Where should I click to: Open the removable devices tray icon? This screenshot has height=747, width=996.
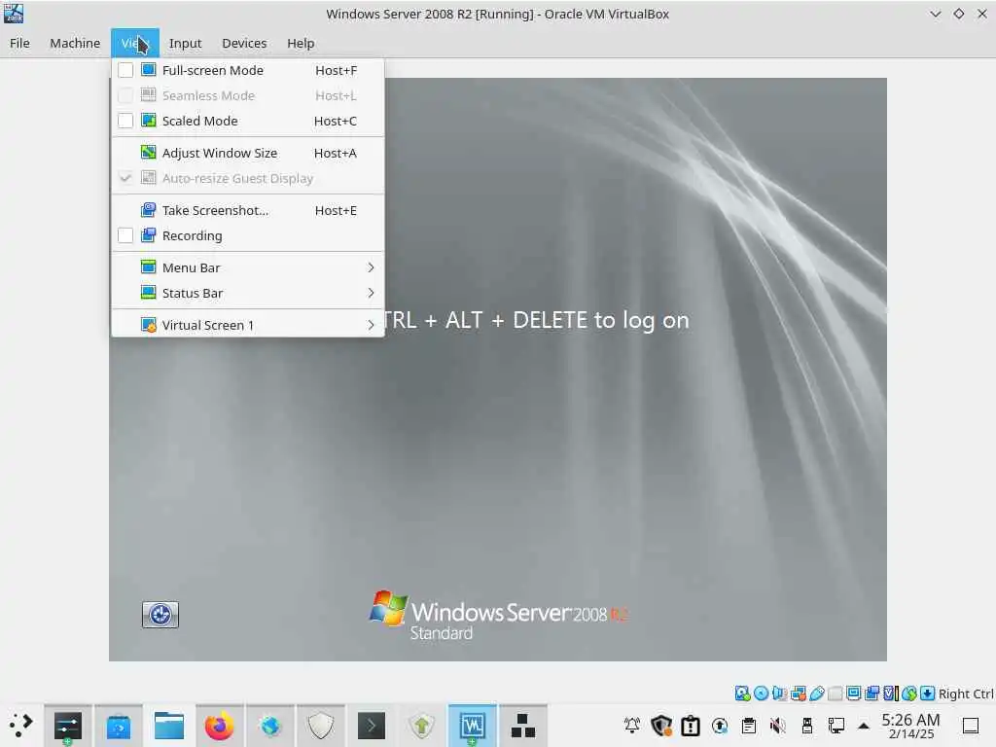click(806, 725)
